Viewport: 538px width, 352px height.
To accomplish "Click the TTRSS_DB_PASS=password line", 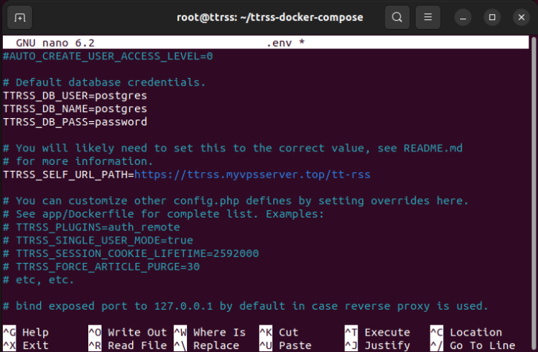I will pos(75,122).
